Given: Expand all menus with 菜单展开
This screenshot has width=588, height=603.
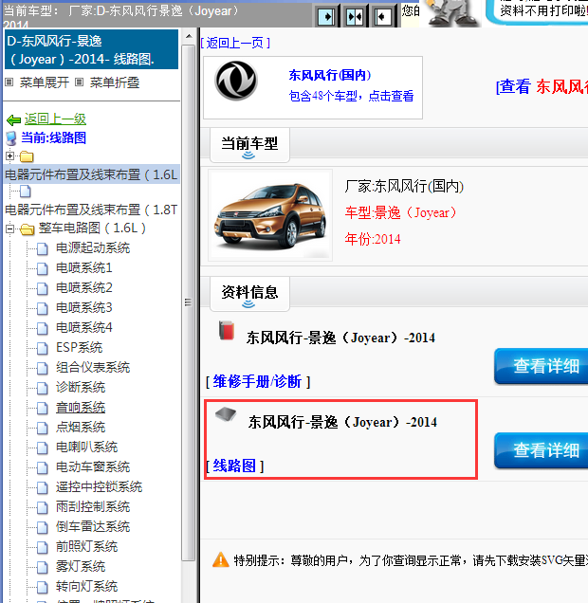Looking at the screenshot, I should pyautogui.click(x=45, y=82).
